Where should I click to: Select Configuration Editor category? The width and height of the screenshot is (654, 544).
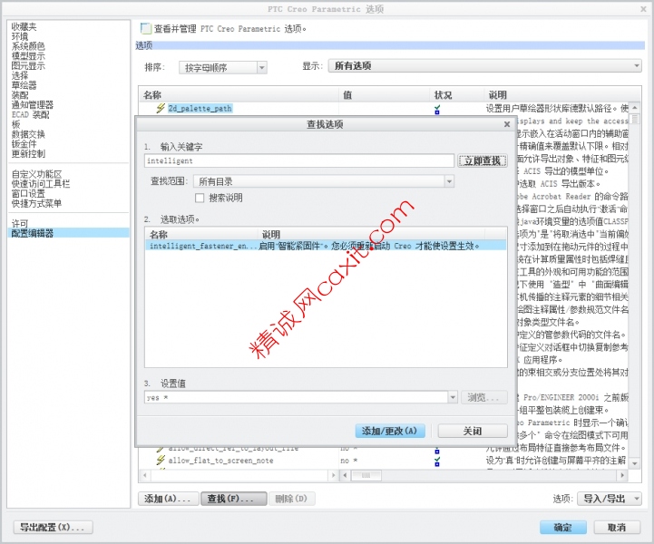coord(68,233)
